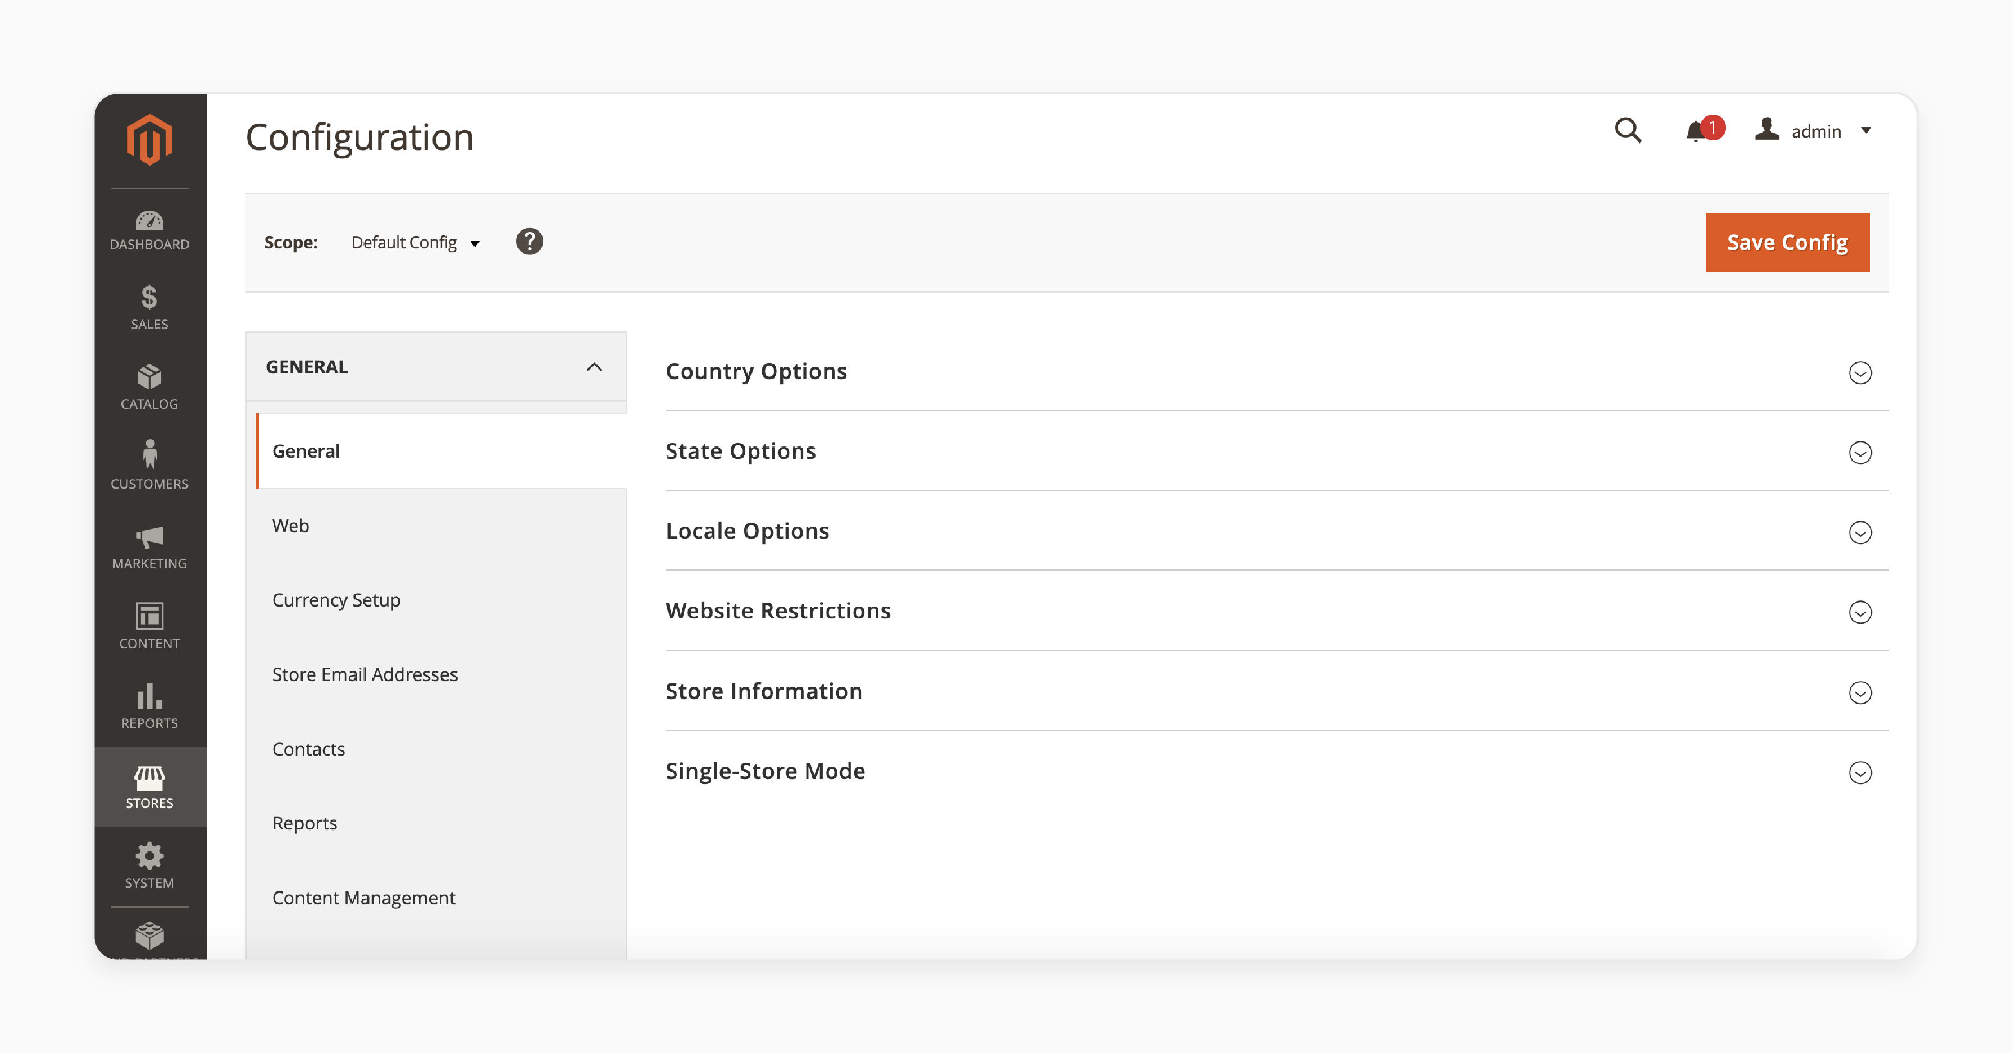Click the admin username text
The height and width of the screenshot is (1053, 2013).
pos(1816,131)
